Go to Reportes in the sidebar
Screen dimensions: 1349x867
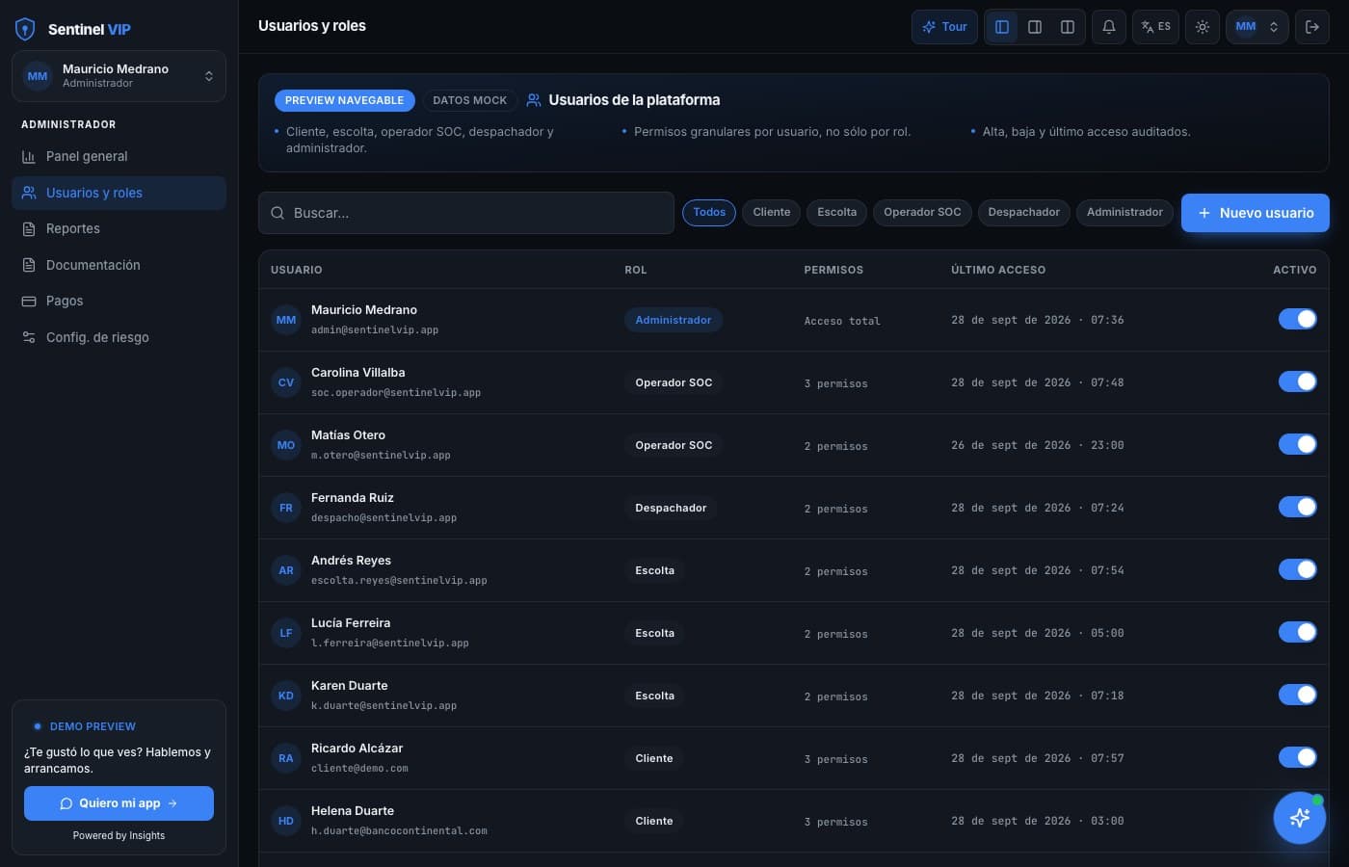point(119,228)
